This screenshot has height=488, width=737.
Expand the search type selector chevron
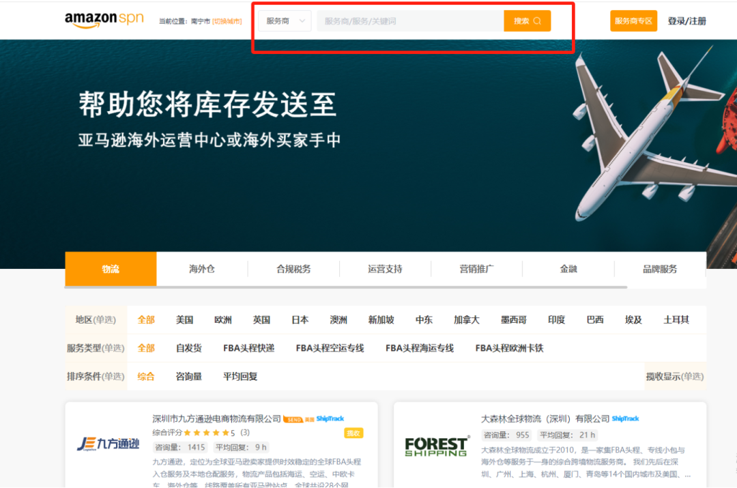302,20
